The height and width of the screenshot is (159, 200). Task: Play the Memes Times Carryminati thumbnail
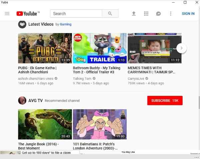click(155, 48)
